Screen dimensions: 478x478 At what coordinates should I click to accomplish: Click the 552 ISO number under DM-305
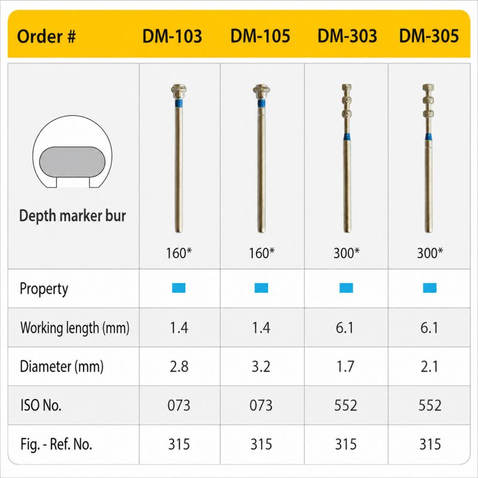(x=430, y=406)
